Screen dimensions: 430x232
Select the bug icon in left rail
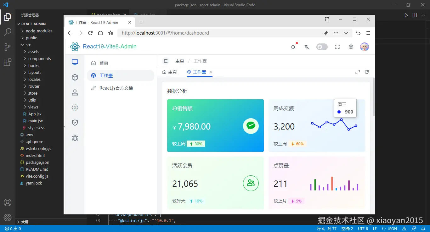click(x=75, y=138)
